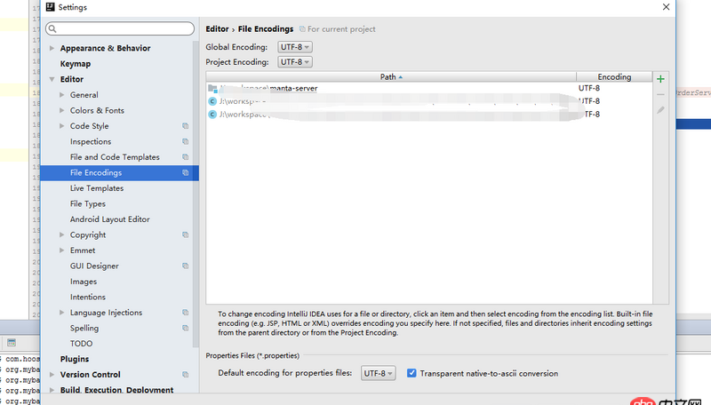Open GUI Designer settings
Viewport: 711px width, 405px height.
click(x=94, y=266)
